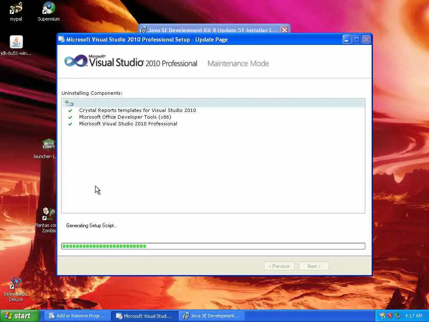Click the Previous button in setup wizard
This screenshot has width=429, height=322.
point(279,266)
